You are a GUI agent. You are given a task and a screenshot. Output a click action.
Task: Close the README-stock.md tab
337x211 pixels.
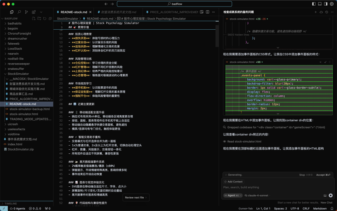tap(90, 12)
